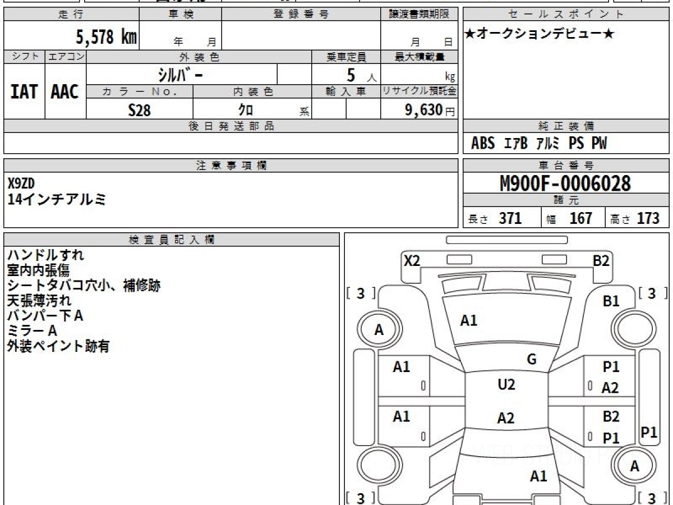Select the 検査員記入欄 heading
The image size is (673, 505).
(x=172, y=240)
